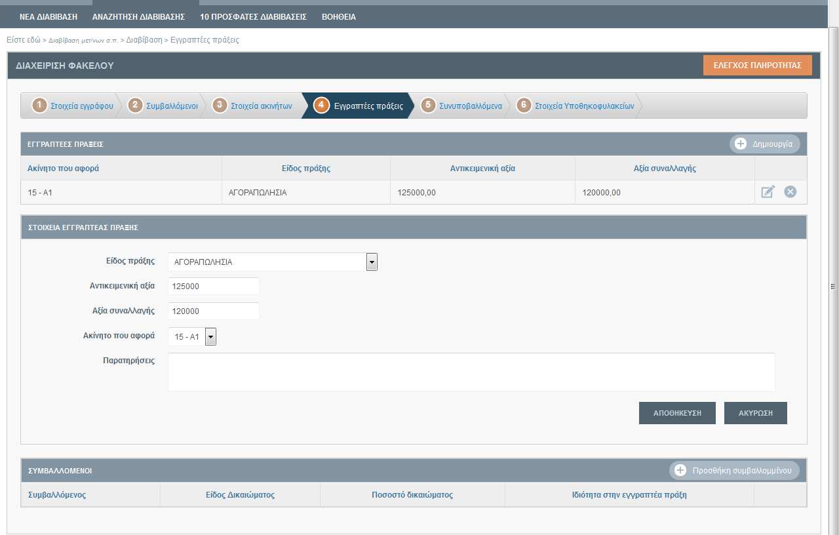Go to step 2 Συμβαλλόμενοι
Viewport: 839px width, 535px height.
tap(163, 106)
